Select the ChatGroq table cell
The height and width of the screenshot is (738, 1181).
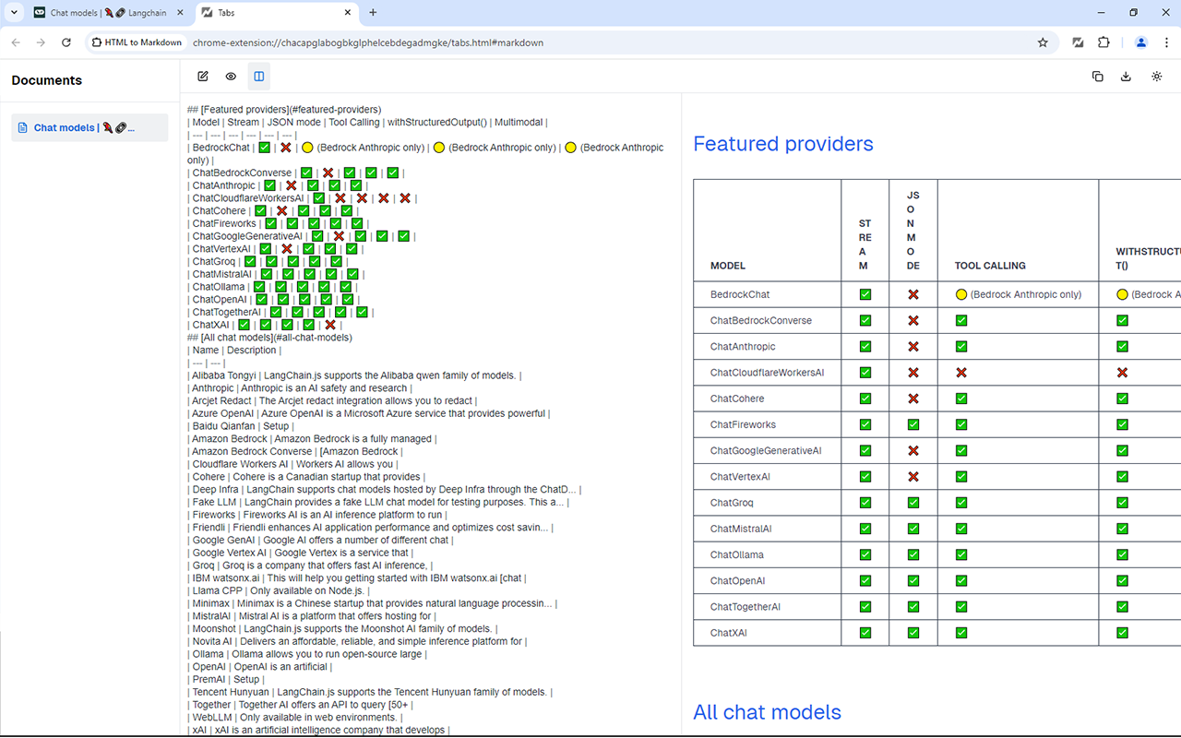768,503
